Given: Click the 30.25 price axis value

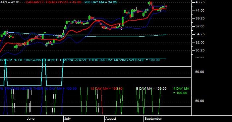Looking at the screenshot, I should [x=200, y=50].
